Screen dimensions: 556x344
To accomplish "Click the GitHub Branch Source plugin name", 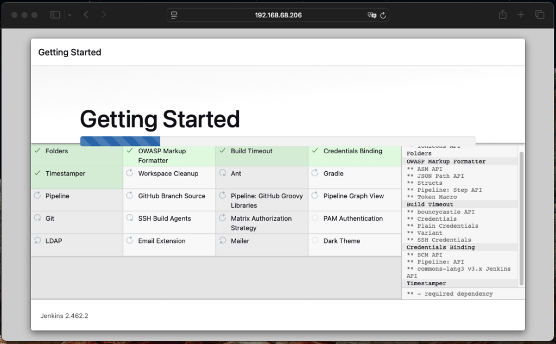I will pyautogui.click(x=172, y=196).
